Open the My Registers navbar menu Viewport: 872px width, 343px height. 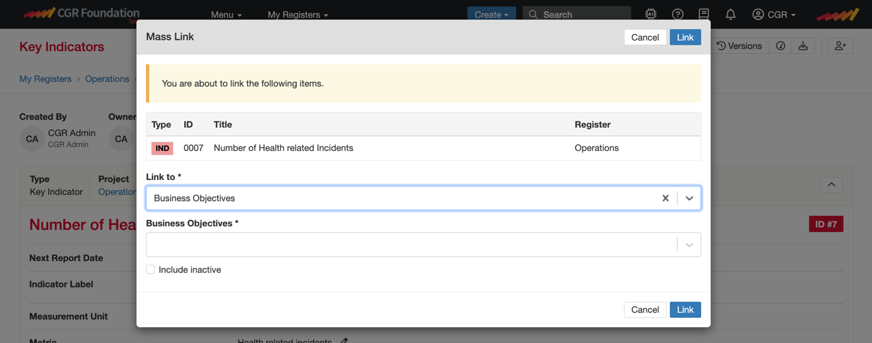[x=298, y=15]
